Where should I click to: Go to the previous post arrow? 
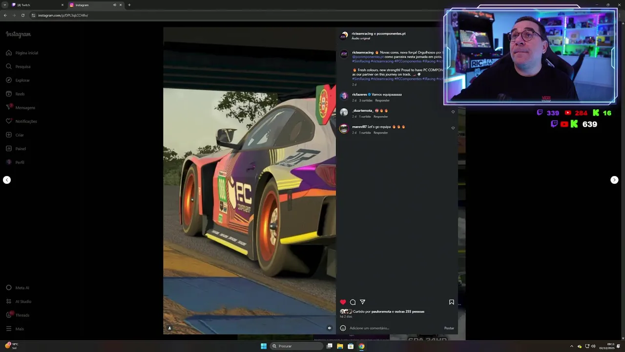tap(7, 180)
